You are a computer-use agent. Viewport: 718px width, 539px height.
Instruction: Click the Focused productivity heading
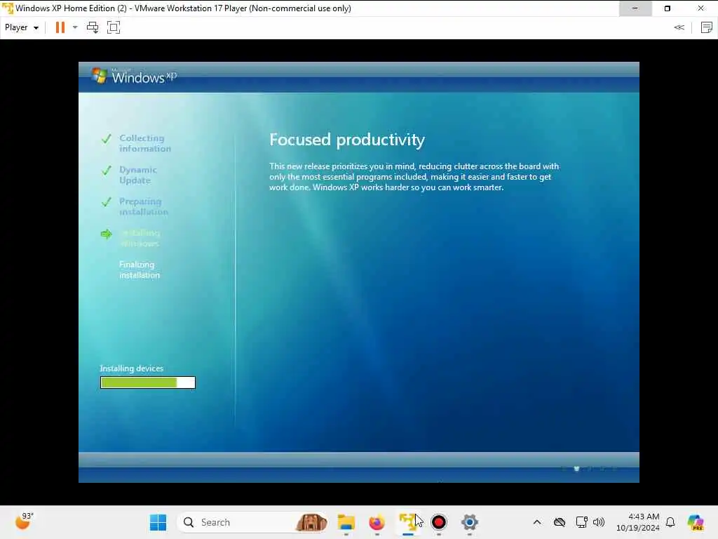347,140
